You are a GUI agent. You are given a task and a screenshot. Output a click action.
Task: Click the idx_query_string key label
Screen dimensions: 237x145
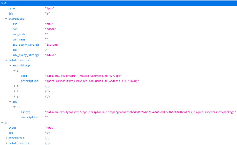(26, 55)
